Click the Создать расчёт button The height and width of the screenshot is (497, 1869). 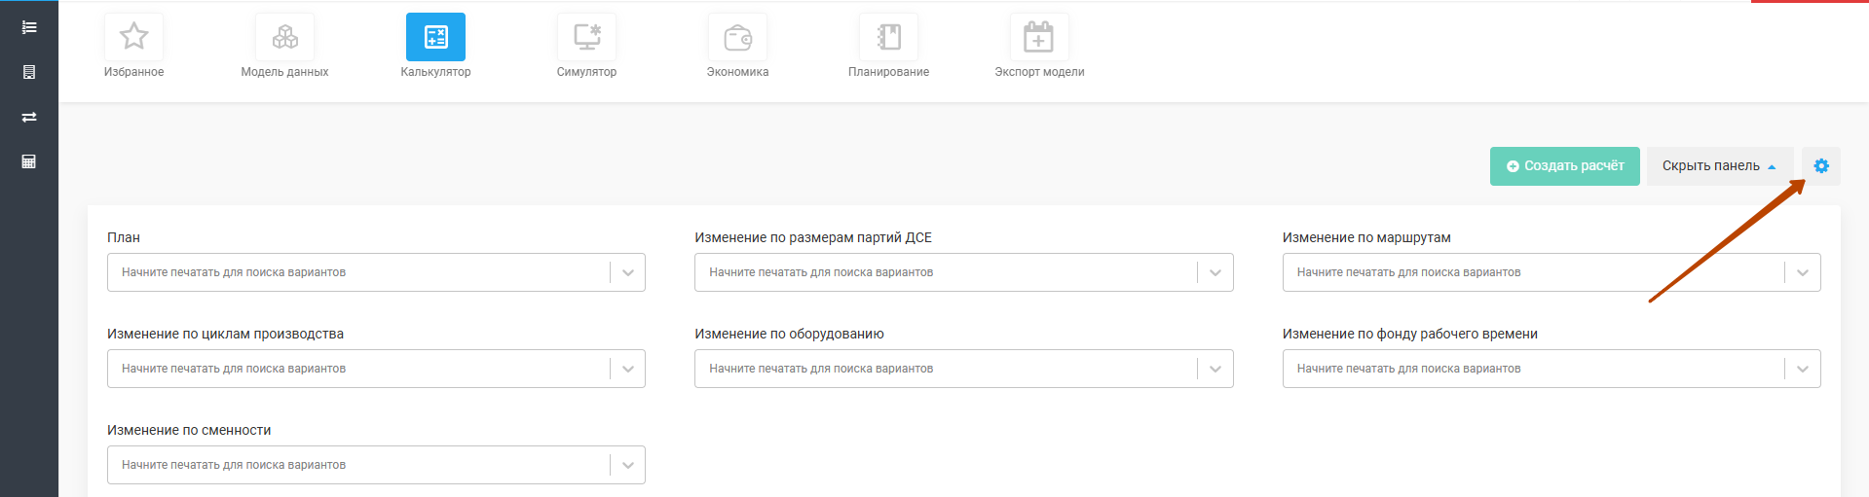[1565, 166]
